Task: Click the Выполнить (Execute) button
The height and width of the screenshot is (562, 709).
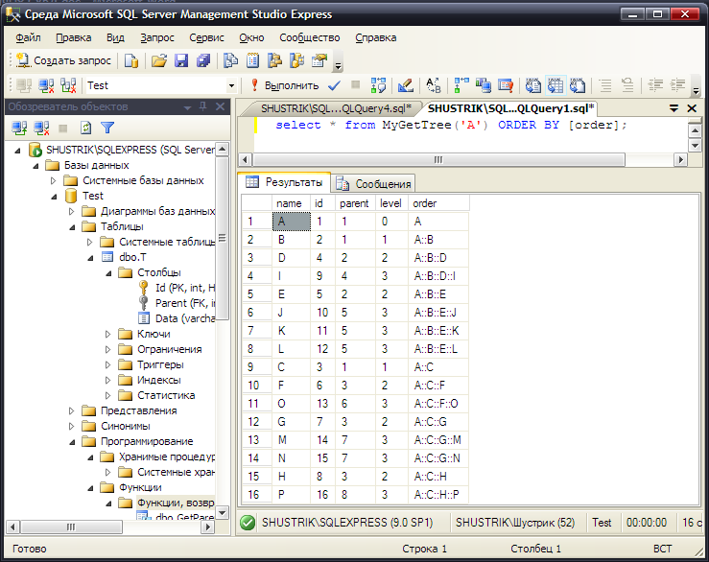Action: pos(286,85)
